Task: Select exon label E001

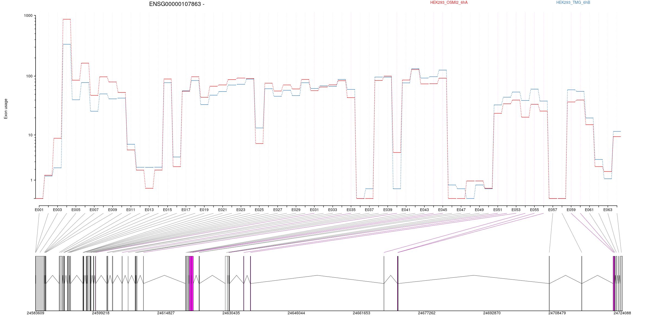Action: (x=39, y=210)
